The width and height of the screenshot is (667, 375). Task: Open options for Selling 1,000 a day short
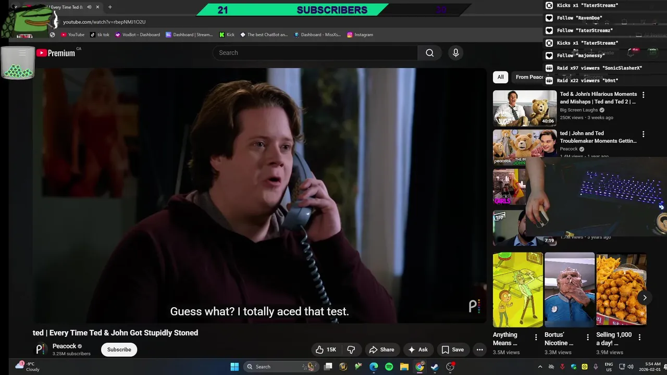click(x=639, y=337)
